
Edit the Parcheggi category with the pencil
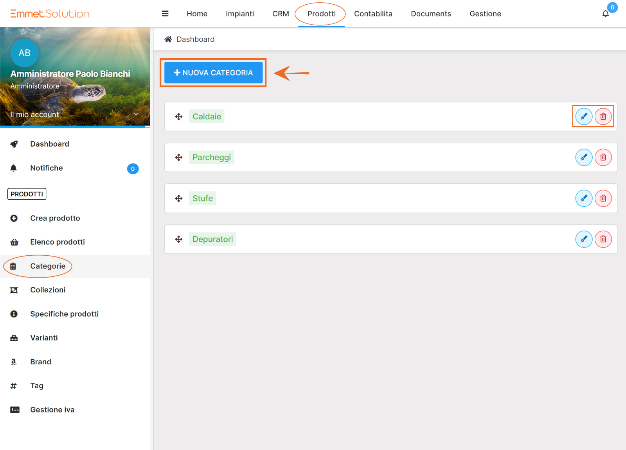[x=584, y=158]
